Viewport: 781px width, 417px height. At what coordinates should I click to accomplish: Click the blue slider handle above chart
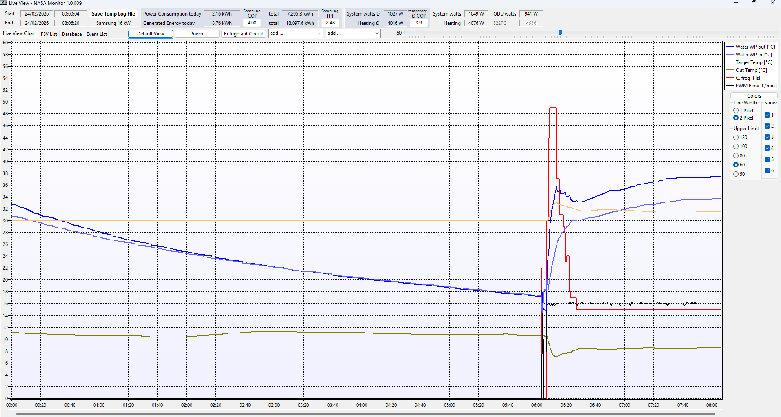click(x=560, y=33)
